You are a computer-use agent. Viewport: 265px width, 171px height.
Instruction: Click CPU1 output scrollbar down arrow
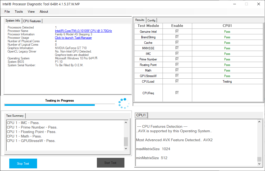259,164
